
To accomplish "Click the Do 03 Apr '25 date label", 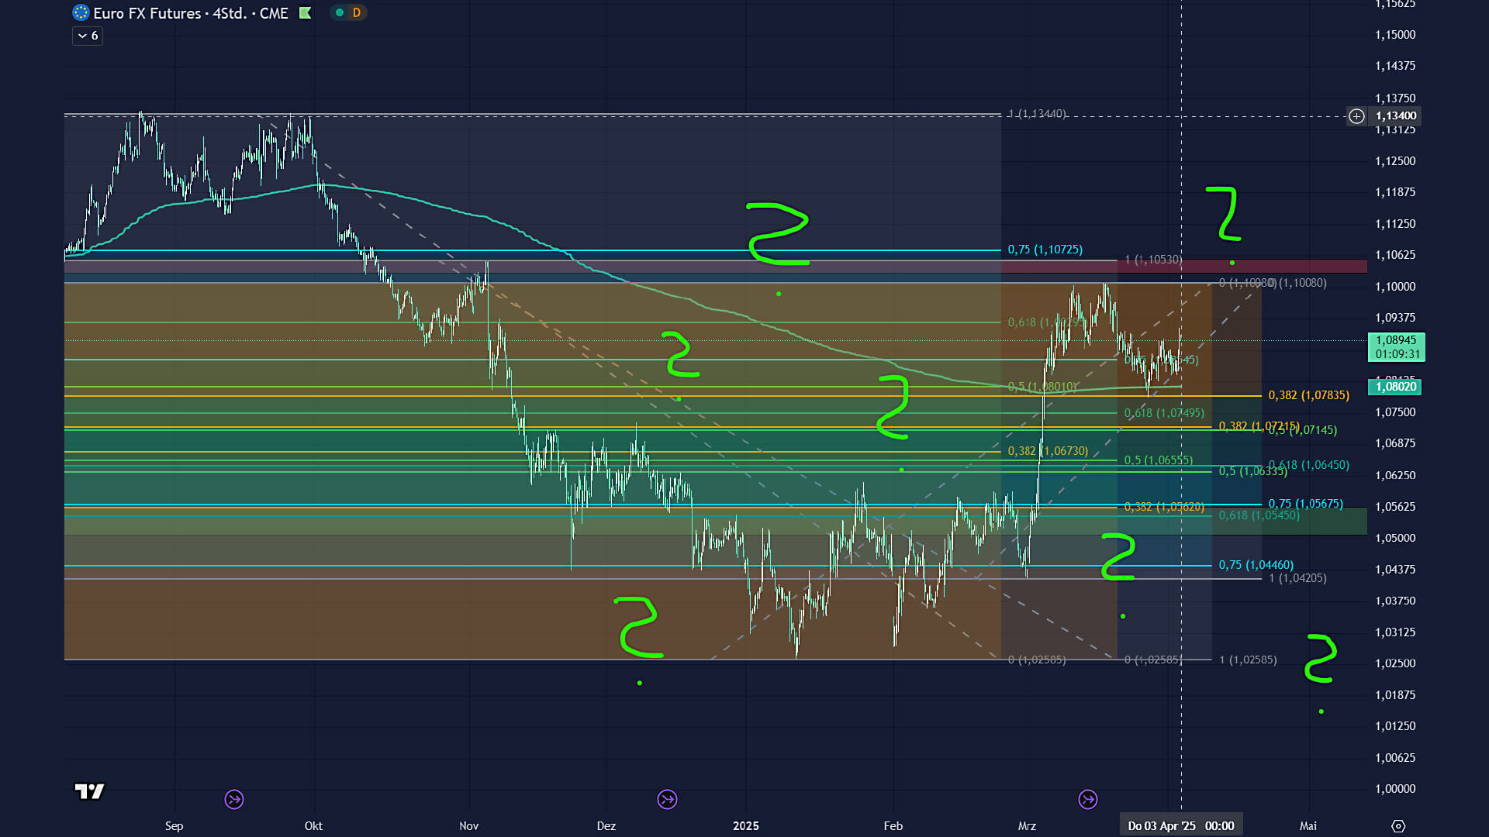I will coord(1181,826).
